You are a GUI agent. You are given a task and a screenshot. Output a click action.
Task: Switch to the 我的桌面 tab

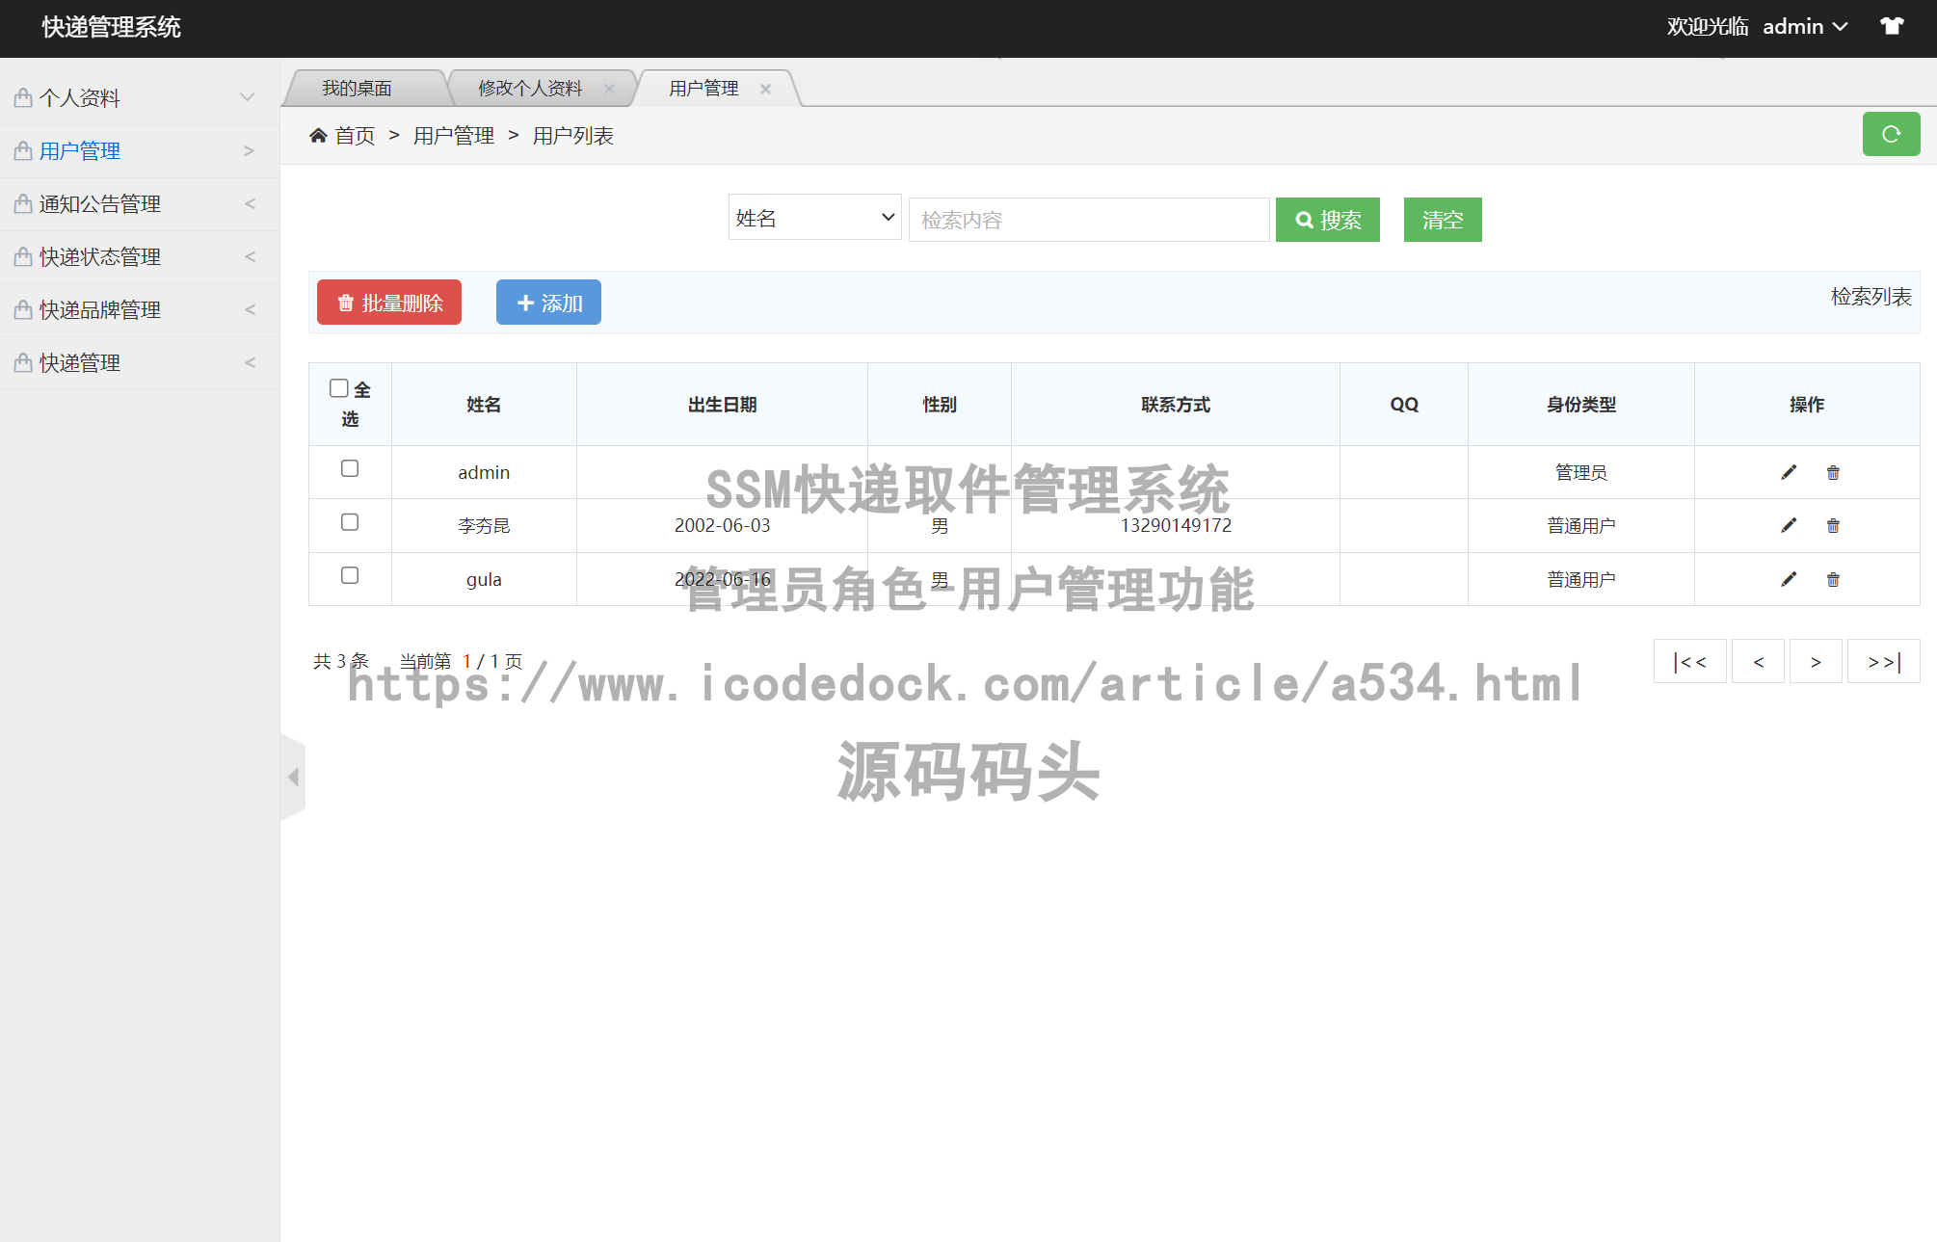pyautogui.click(x=358, y=88)
